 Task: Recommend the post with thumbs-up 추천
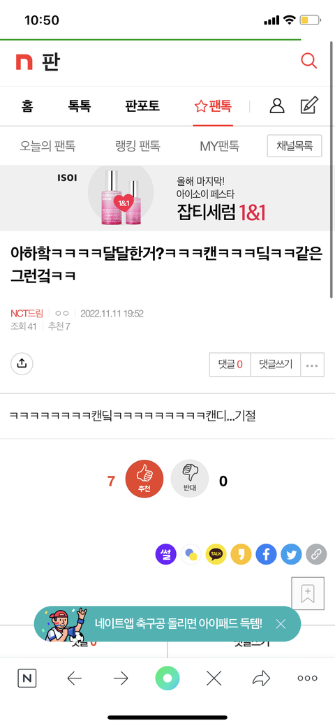click(144, 479)
